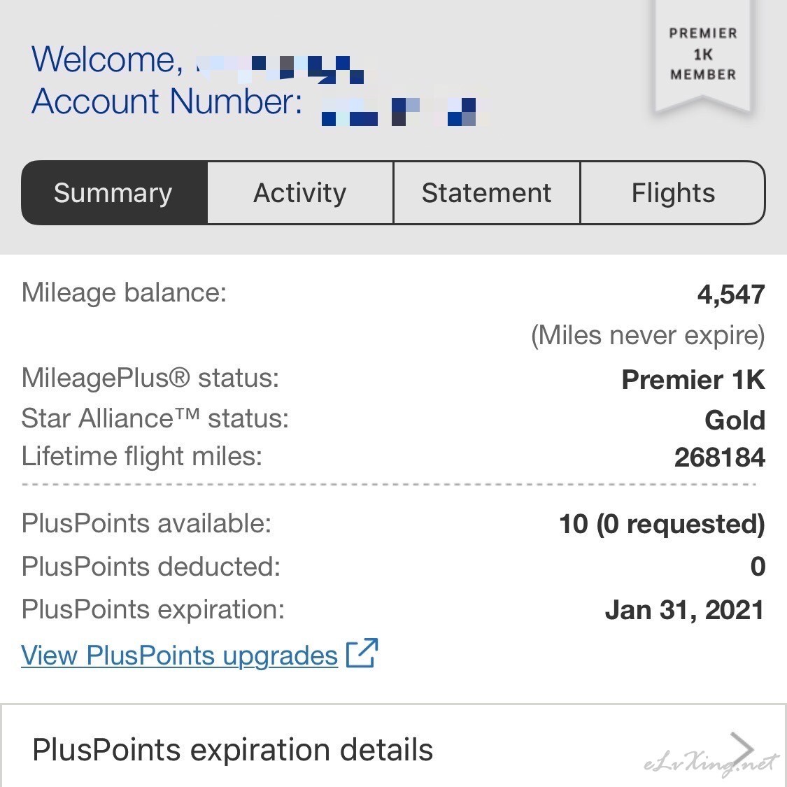
Task: Click the lifetime flight miles number 268184
Action: (x=720, y=458)
